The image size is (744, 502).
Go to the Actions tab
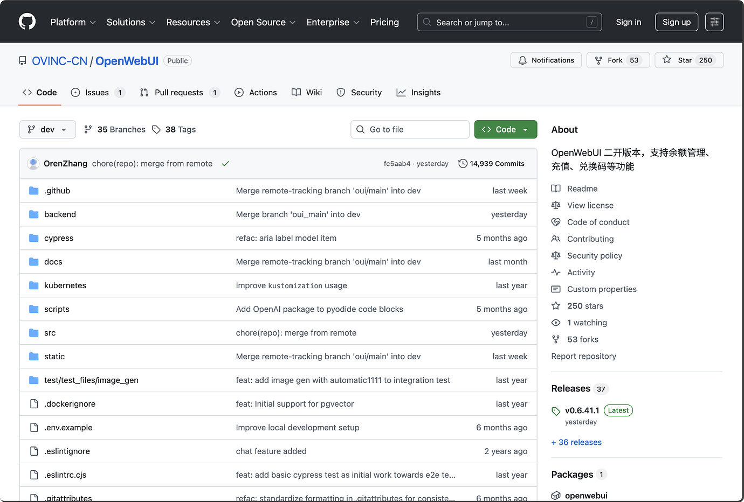click(x=256, y=93)
